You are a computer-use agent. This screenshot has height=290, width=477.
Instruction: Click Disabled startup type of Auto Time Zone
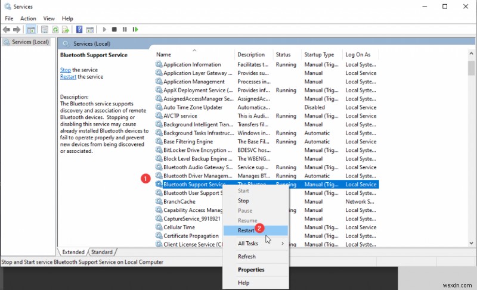[315, 107]
